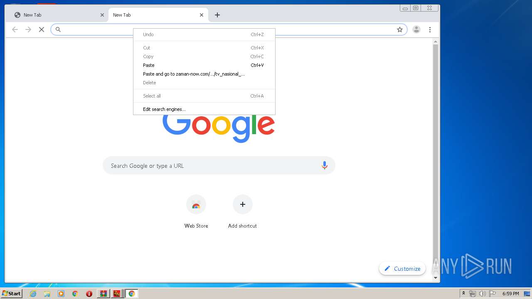Click Copy in context menu
Screen dimensions: 532x299
coord(204,56)
